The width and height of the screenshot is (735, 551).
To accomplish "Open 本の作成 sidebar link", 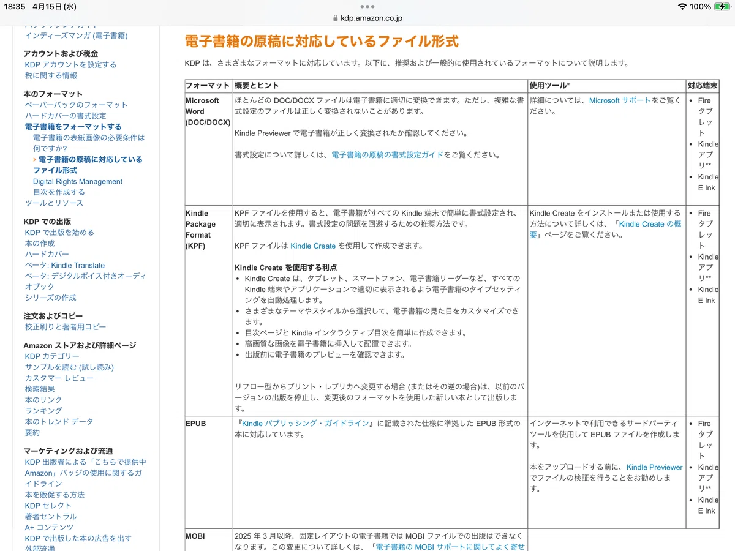I will [40, 243].
